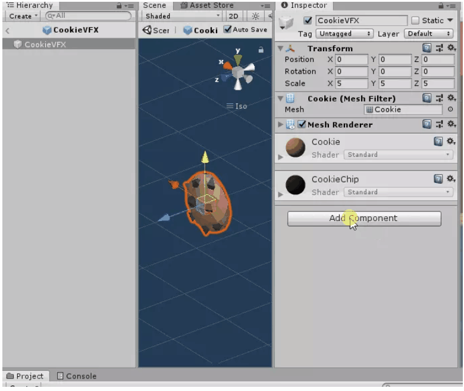Edit the CookieVFX object name field
464x391 pixels.
point(361,20)
